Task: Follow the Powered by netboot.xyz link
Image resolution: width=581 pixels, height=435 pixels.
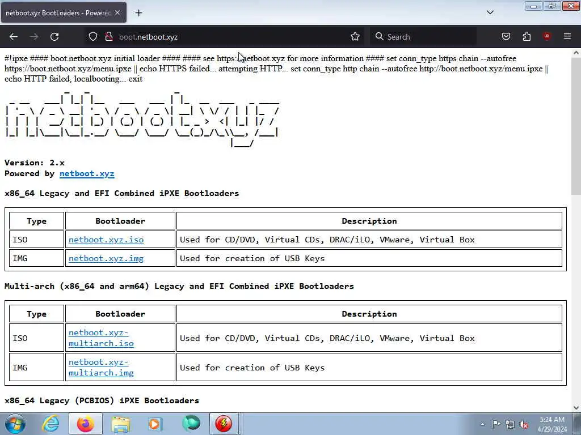Action: pos(87,174)
